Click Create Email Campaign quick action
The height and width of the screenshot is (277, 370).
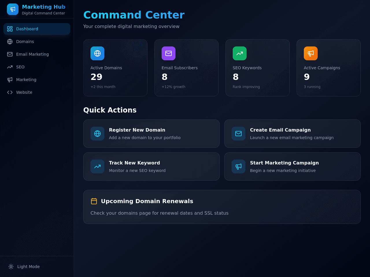click(x=293, y=134)
